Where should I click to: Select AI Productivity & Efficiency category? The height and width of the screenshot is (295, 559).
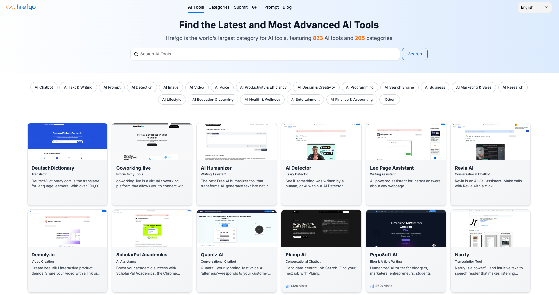[263, 87]
